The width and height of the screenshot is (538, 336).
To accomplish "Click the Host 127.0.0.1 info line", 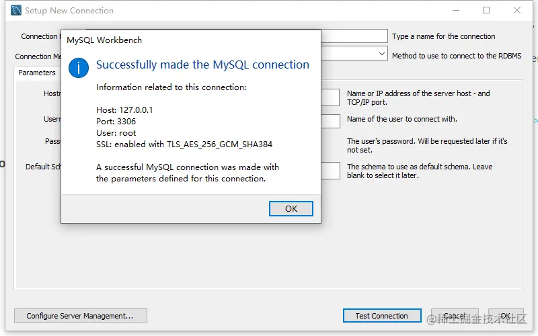I will pyautogui.click(x=124, y=110).
